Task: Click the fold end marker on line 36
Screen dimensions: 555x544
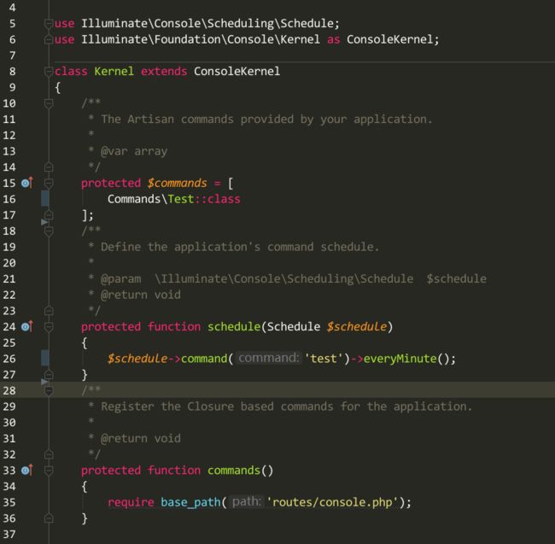Action: (49, 518)
